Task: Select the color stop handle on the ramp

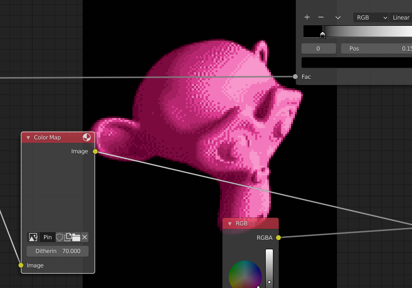Action: pos(323,35)
